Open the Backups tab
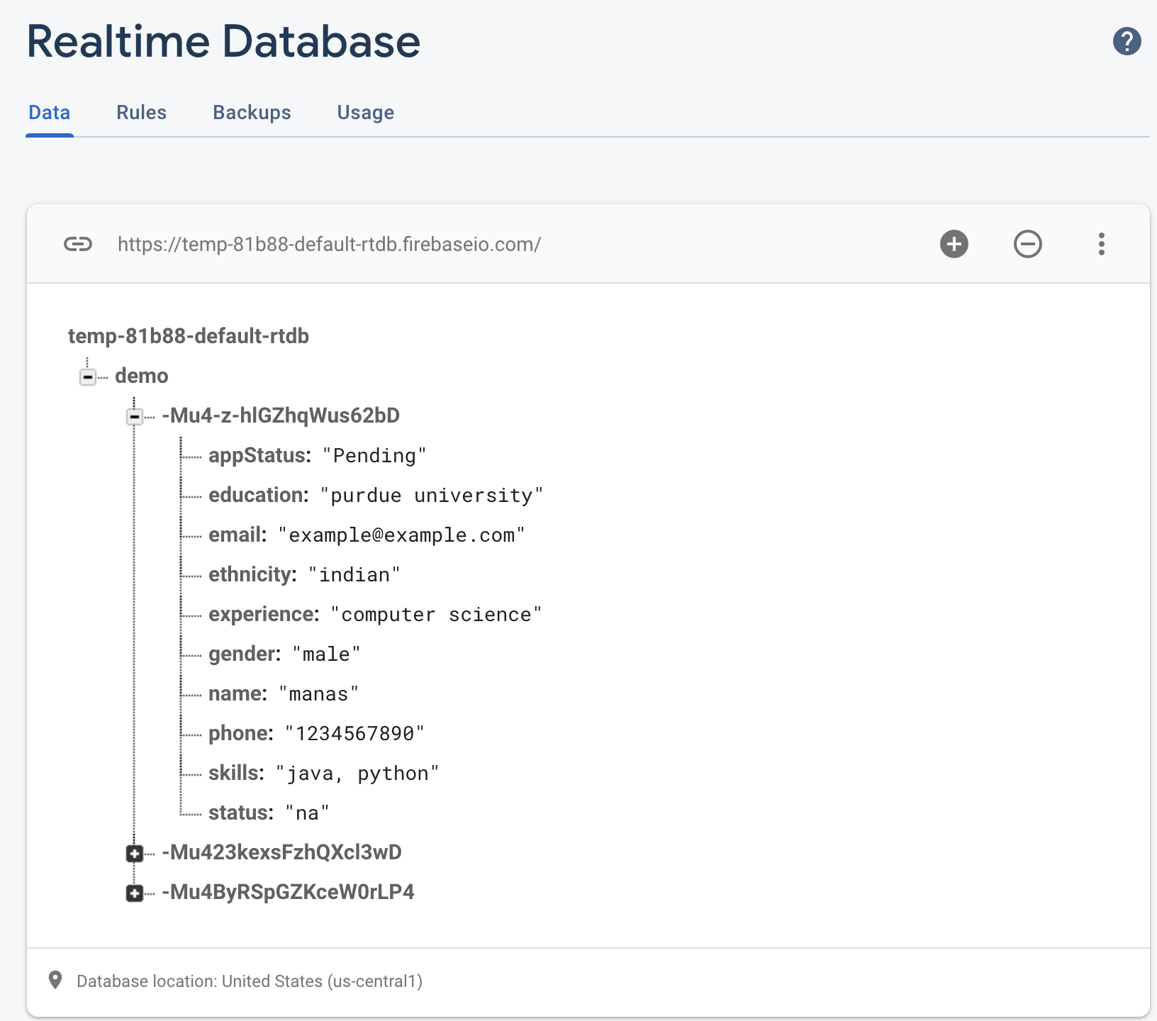The height and width of the screenshot is (1021, 1157). pyautogui.click(x=252, y=113)
